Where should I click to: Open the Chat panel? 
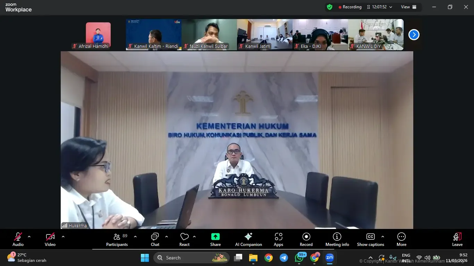click(155, 239)
